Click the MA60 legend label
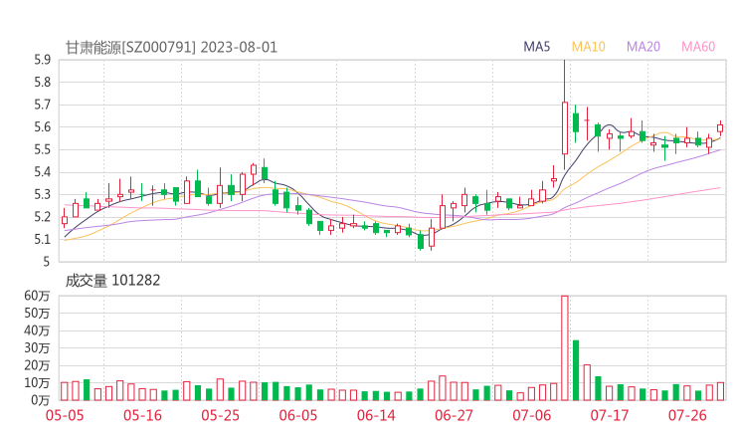The image size is (736, 438). click(698, 47)
